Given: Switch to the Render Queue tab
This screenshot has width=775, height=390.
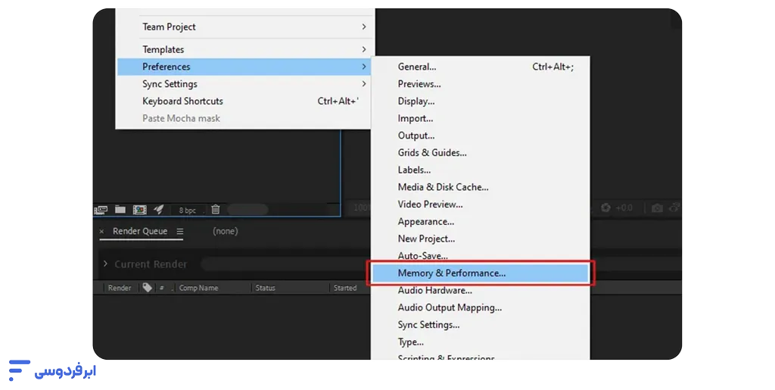Looking at the screenshot, I should coord(140,231).
